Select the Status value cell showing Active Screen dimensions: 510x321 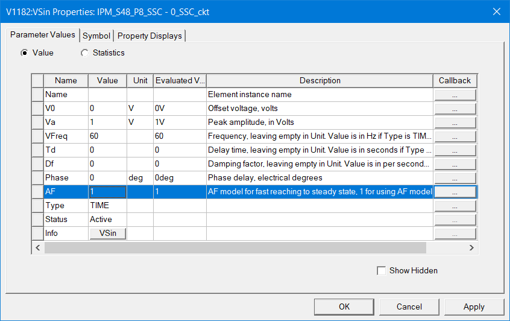[x=107, y=220]
